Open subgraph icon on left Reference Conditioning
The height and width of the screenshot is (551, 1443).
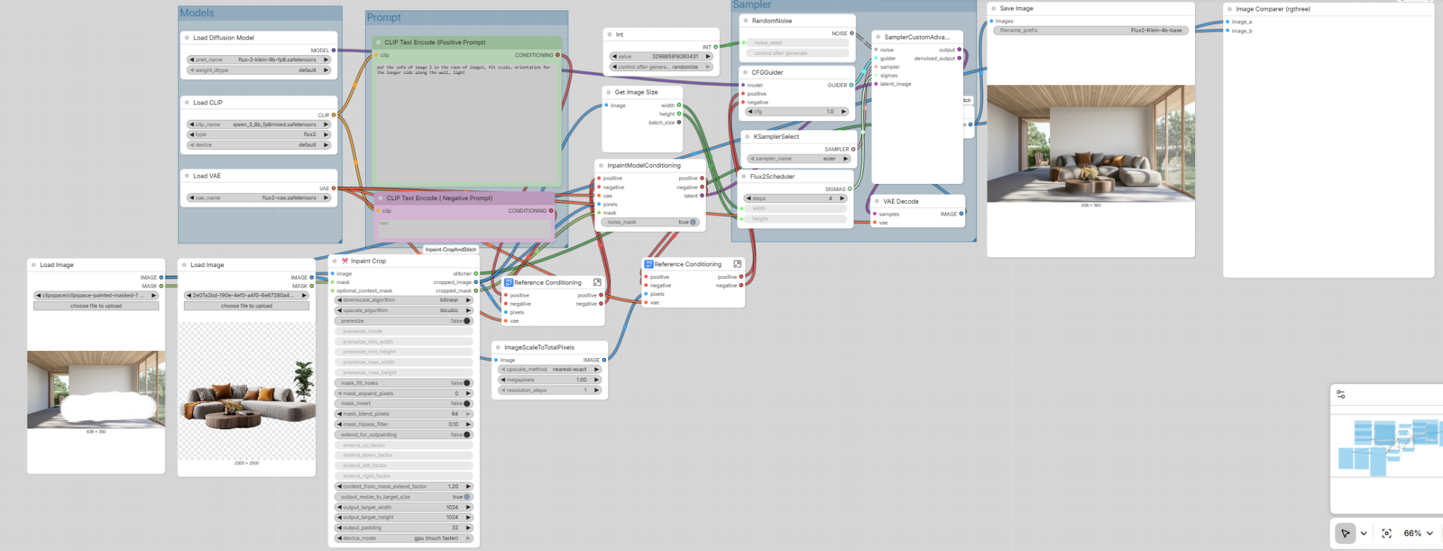pyautogui.click(x=597, y=283)
